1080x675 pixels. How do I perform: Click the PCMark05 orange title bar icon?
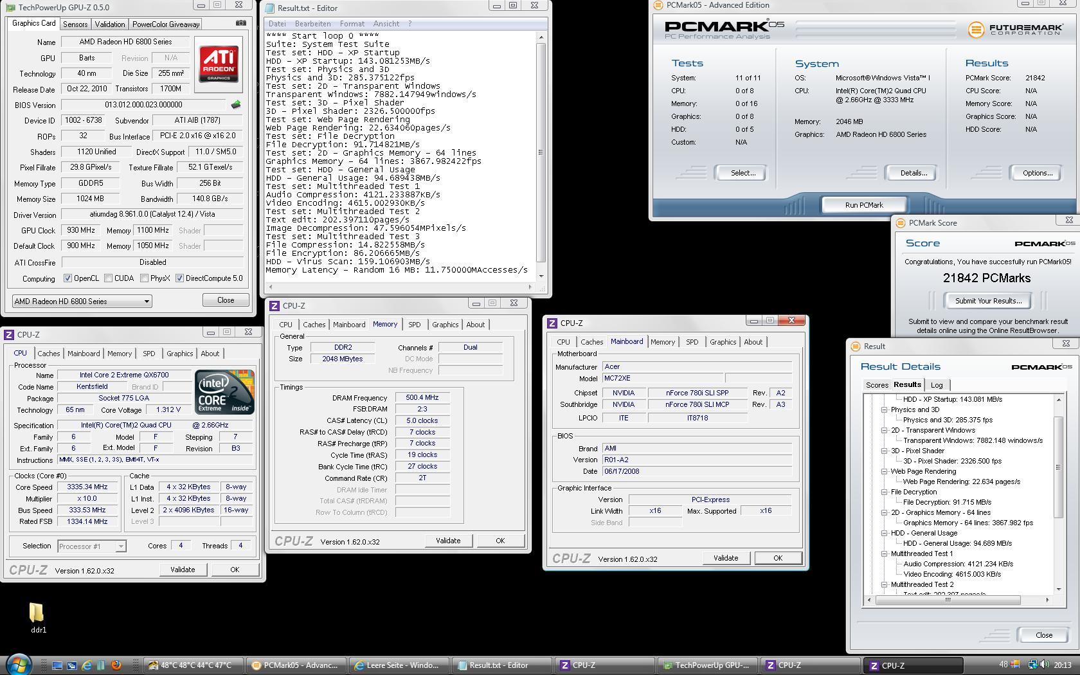[x=658, y=5]
